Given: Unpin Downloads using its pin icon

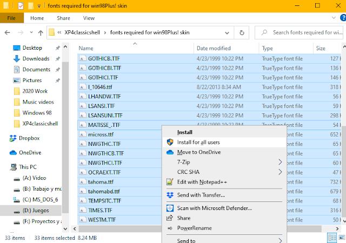Looking at the screenshot, I should pos(58,59).
